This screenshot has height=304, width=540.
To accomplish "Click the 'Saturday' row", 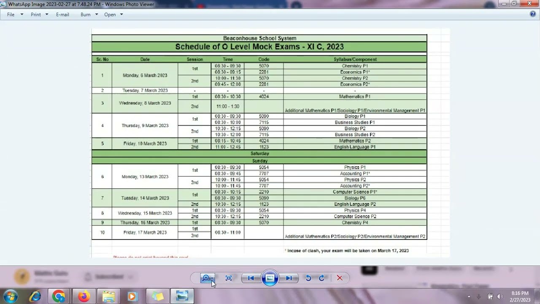I will 259,154.
